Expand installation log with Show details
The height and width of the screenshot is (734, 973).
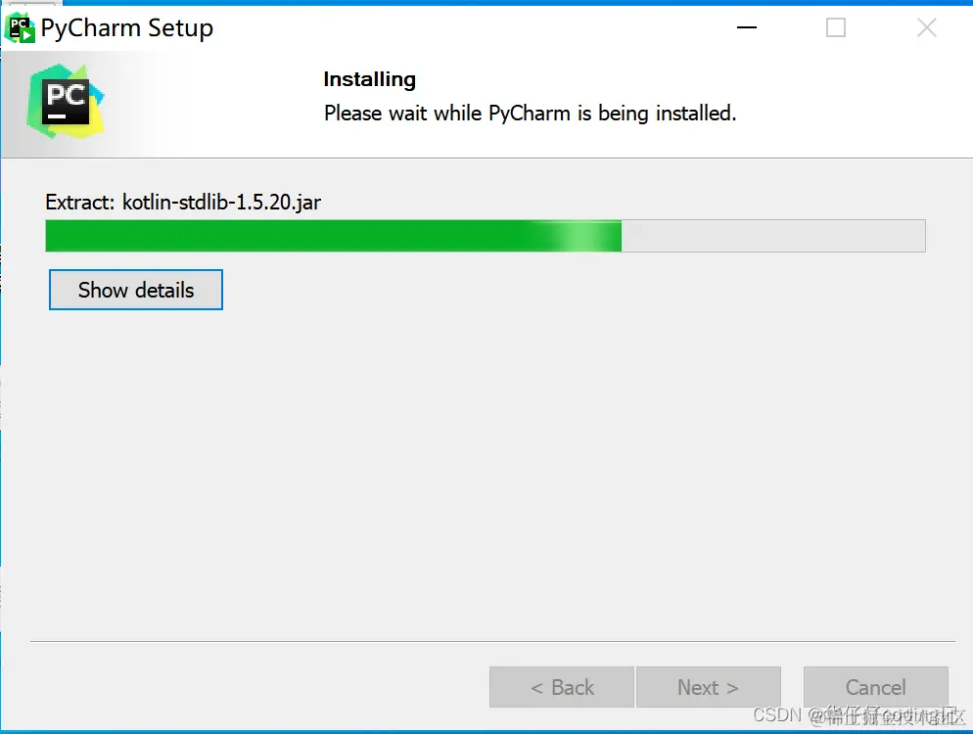tap(136, 290)
